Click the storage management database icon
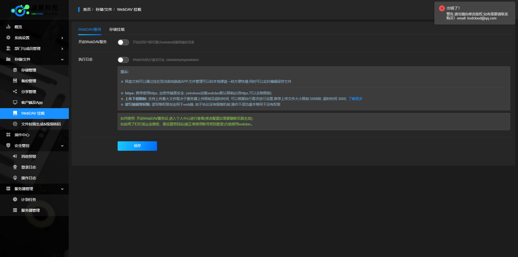 15,70
